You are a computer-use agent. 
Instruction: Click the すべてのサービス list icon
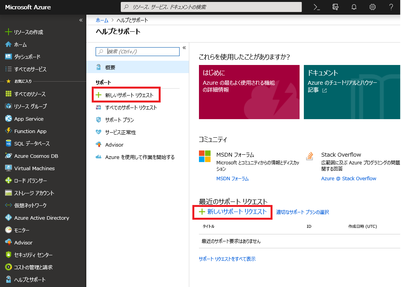click(x=9, y=69)
